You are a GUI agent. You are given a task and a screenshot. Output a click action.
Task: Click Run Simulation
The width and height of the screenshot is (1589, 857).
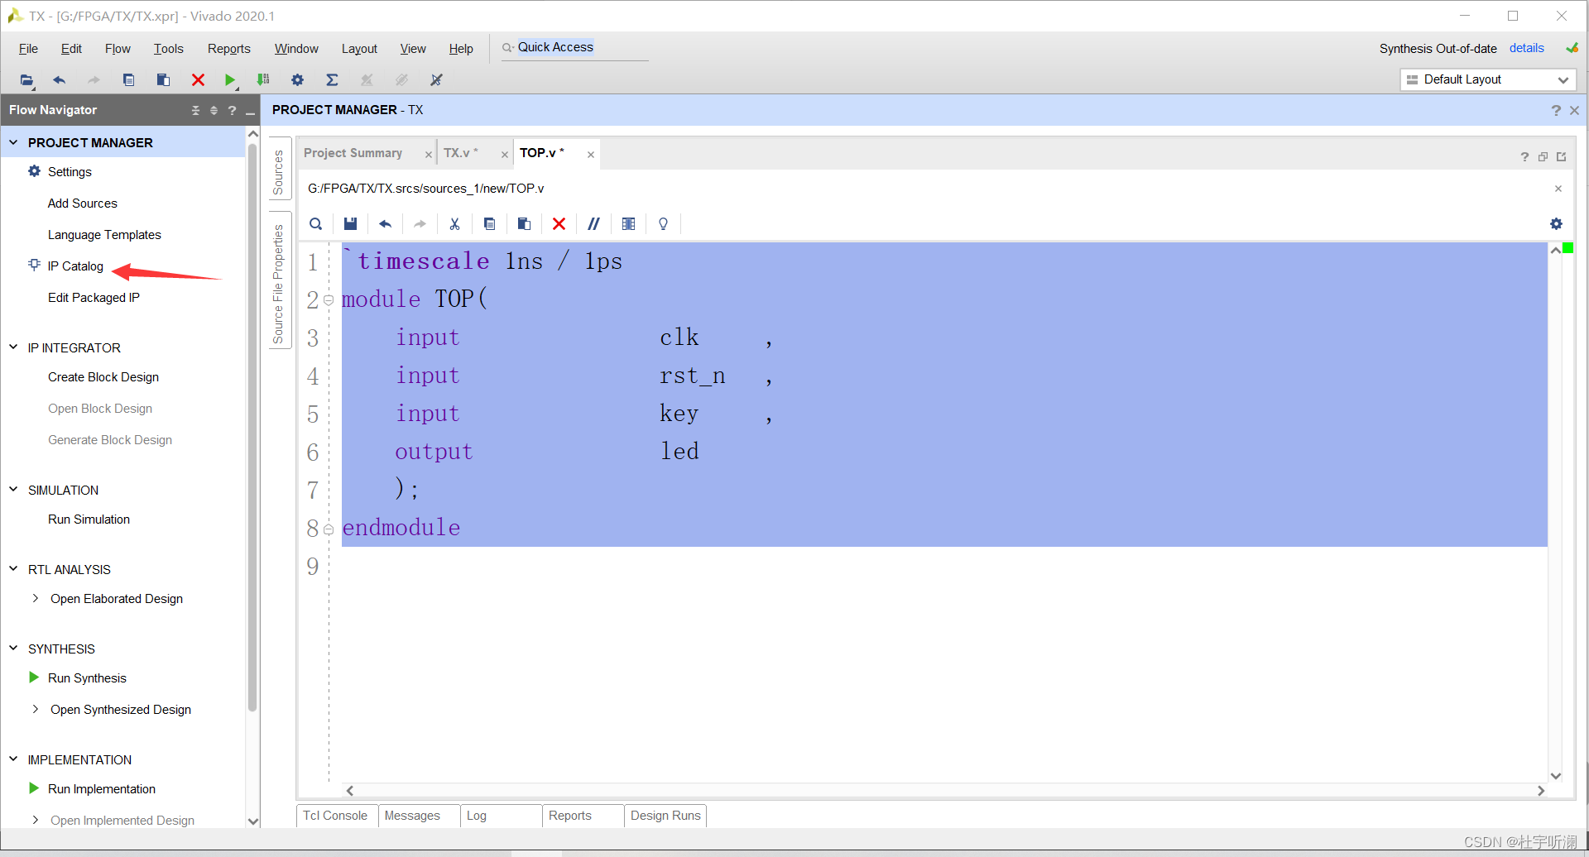point(89,519)
